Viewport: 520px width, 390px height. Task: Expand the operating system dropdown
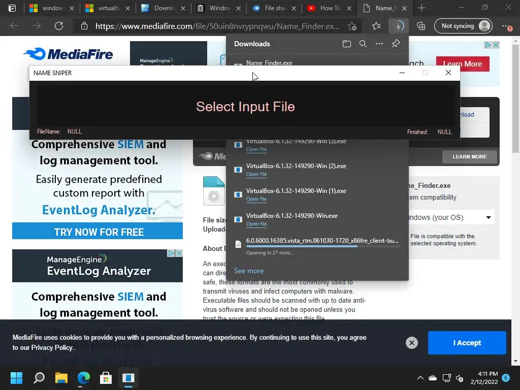pyautogui.click(x=451, y=217)
